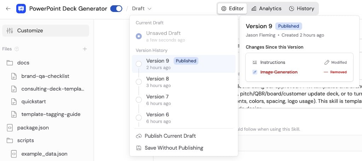Click the Version 9 heading in details
Screen dimensions: 362x161
coord(259,26)
